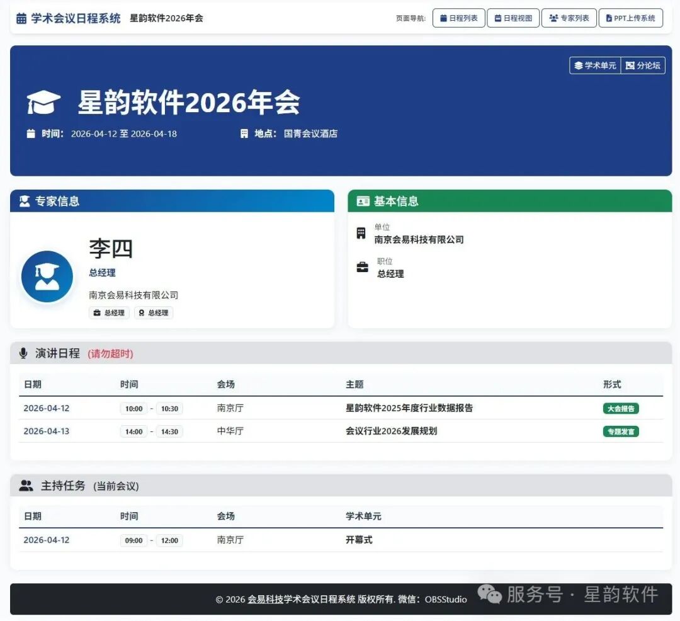Click the 会易科技学术会议日程系统 footer link
Screen dimensions: 680x621
(x=302, y=600)
